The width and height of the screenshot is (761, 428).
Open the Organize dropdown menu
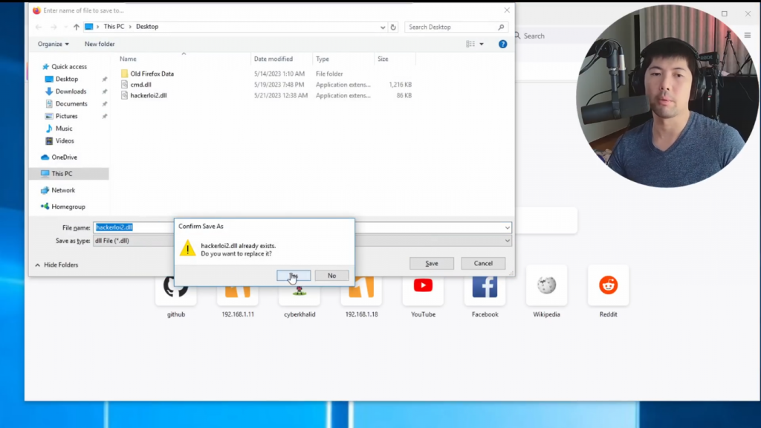53,44
